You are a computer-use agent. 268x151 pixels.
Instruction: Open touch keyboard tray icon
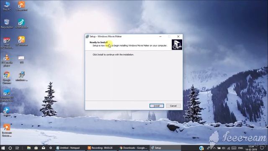click(234, 148)
